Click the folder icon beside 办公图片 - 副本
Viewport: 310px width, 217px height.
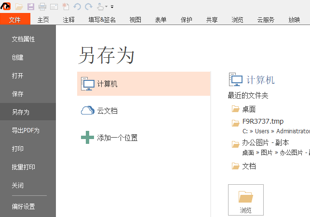235,144
